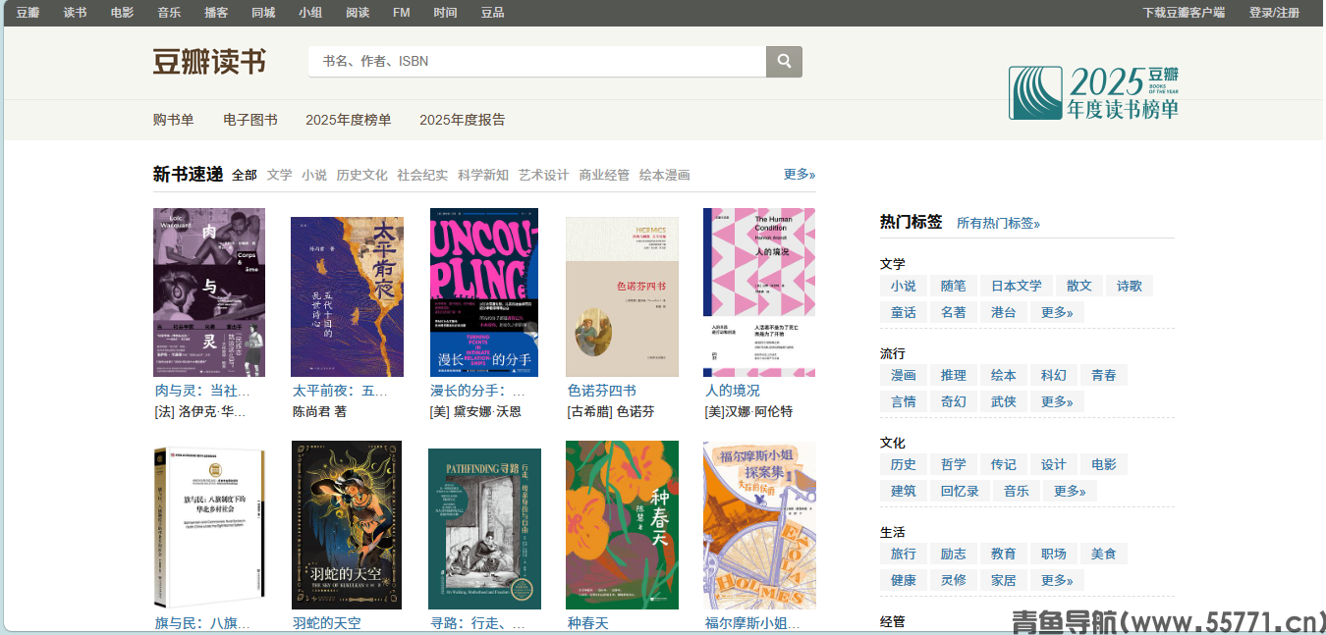The height and width of the screenshot is (635, 1326).
Task: Open 豆品 in the top bar
Action: (492, 13)
